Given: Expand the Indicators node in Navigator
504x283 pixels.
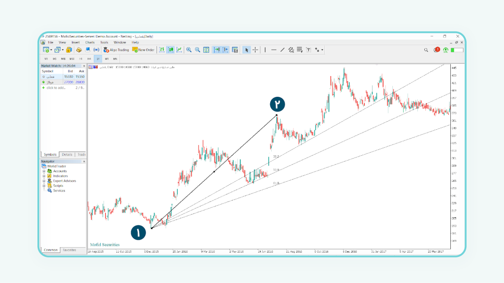Looking at the screenshot, I should 44,176.
